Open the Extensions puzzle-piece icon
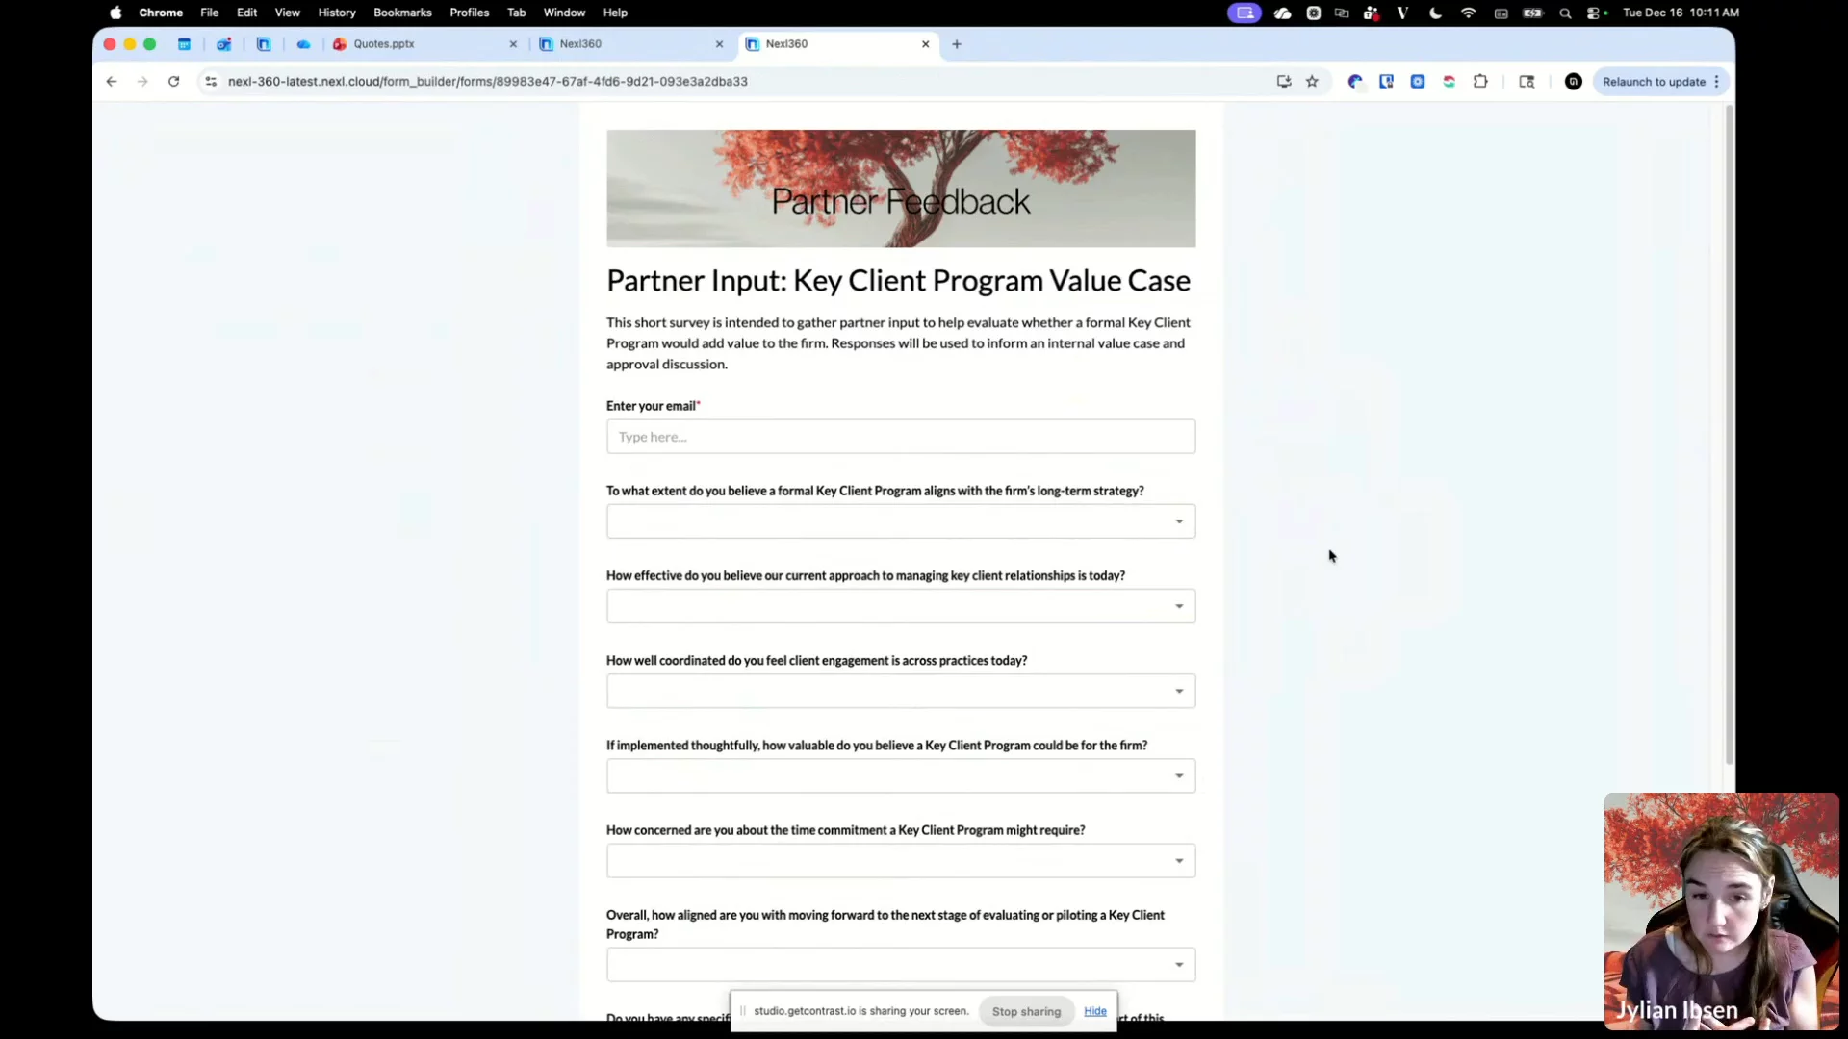Image resolution: width=1848 pixels, height=1039 pixels. click(1480, 82)
